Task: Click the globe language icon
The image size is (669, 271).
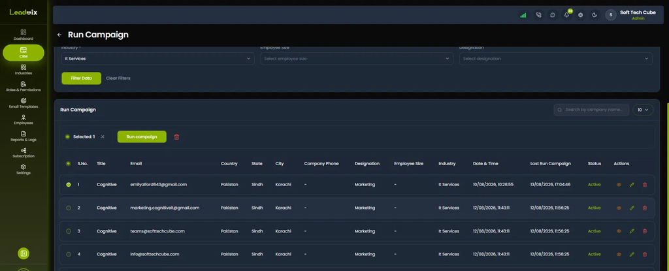Action: click(x=581, y=15)
